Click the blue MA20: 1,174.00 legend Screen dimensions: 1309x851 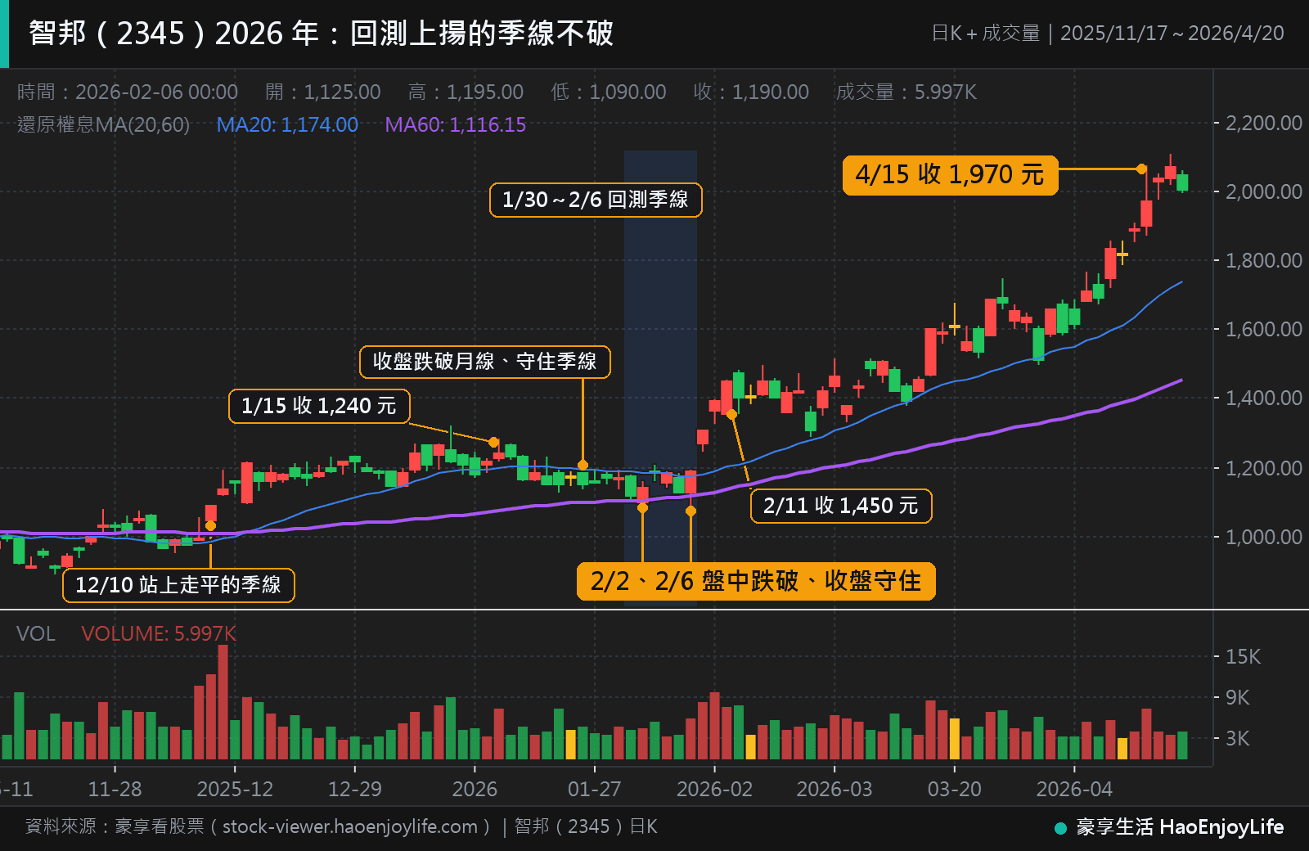(287, 124)
